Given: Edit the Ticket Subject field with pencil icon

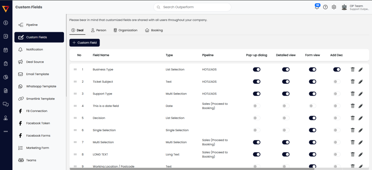Looking at the screenshot, I should click(x=360, y=82).
